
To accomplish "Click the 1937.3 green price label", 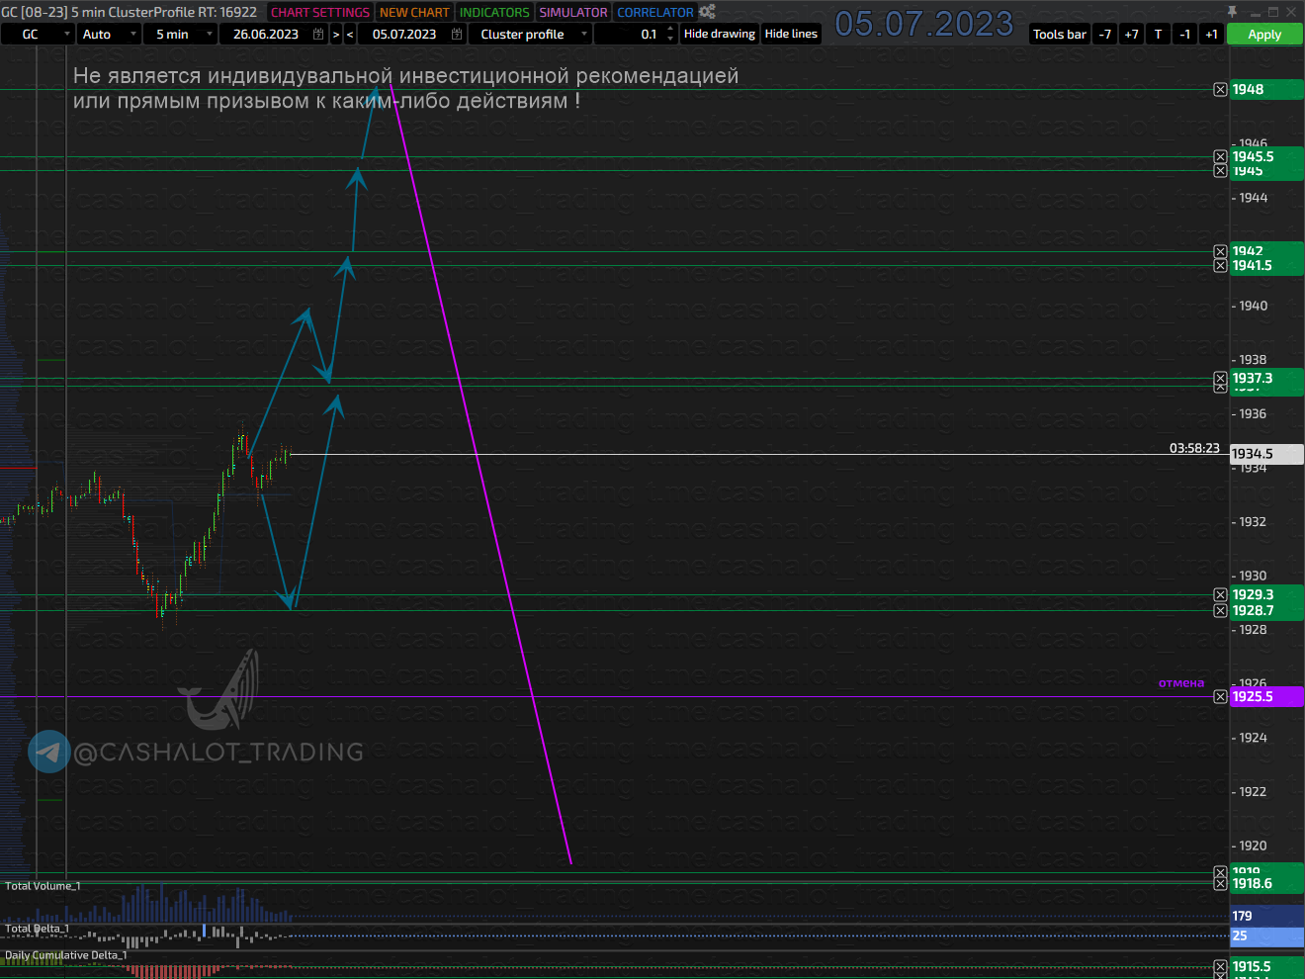I will click(1266, 379).
